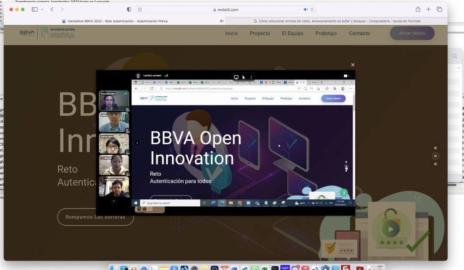This screenshot has width=464, height=270.
Task: Open the Prototipo menu item
Action: tap(326, 33)
